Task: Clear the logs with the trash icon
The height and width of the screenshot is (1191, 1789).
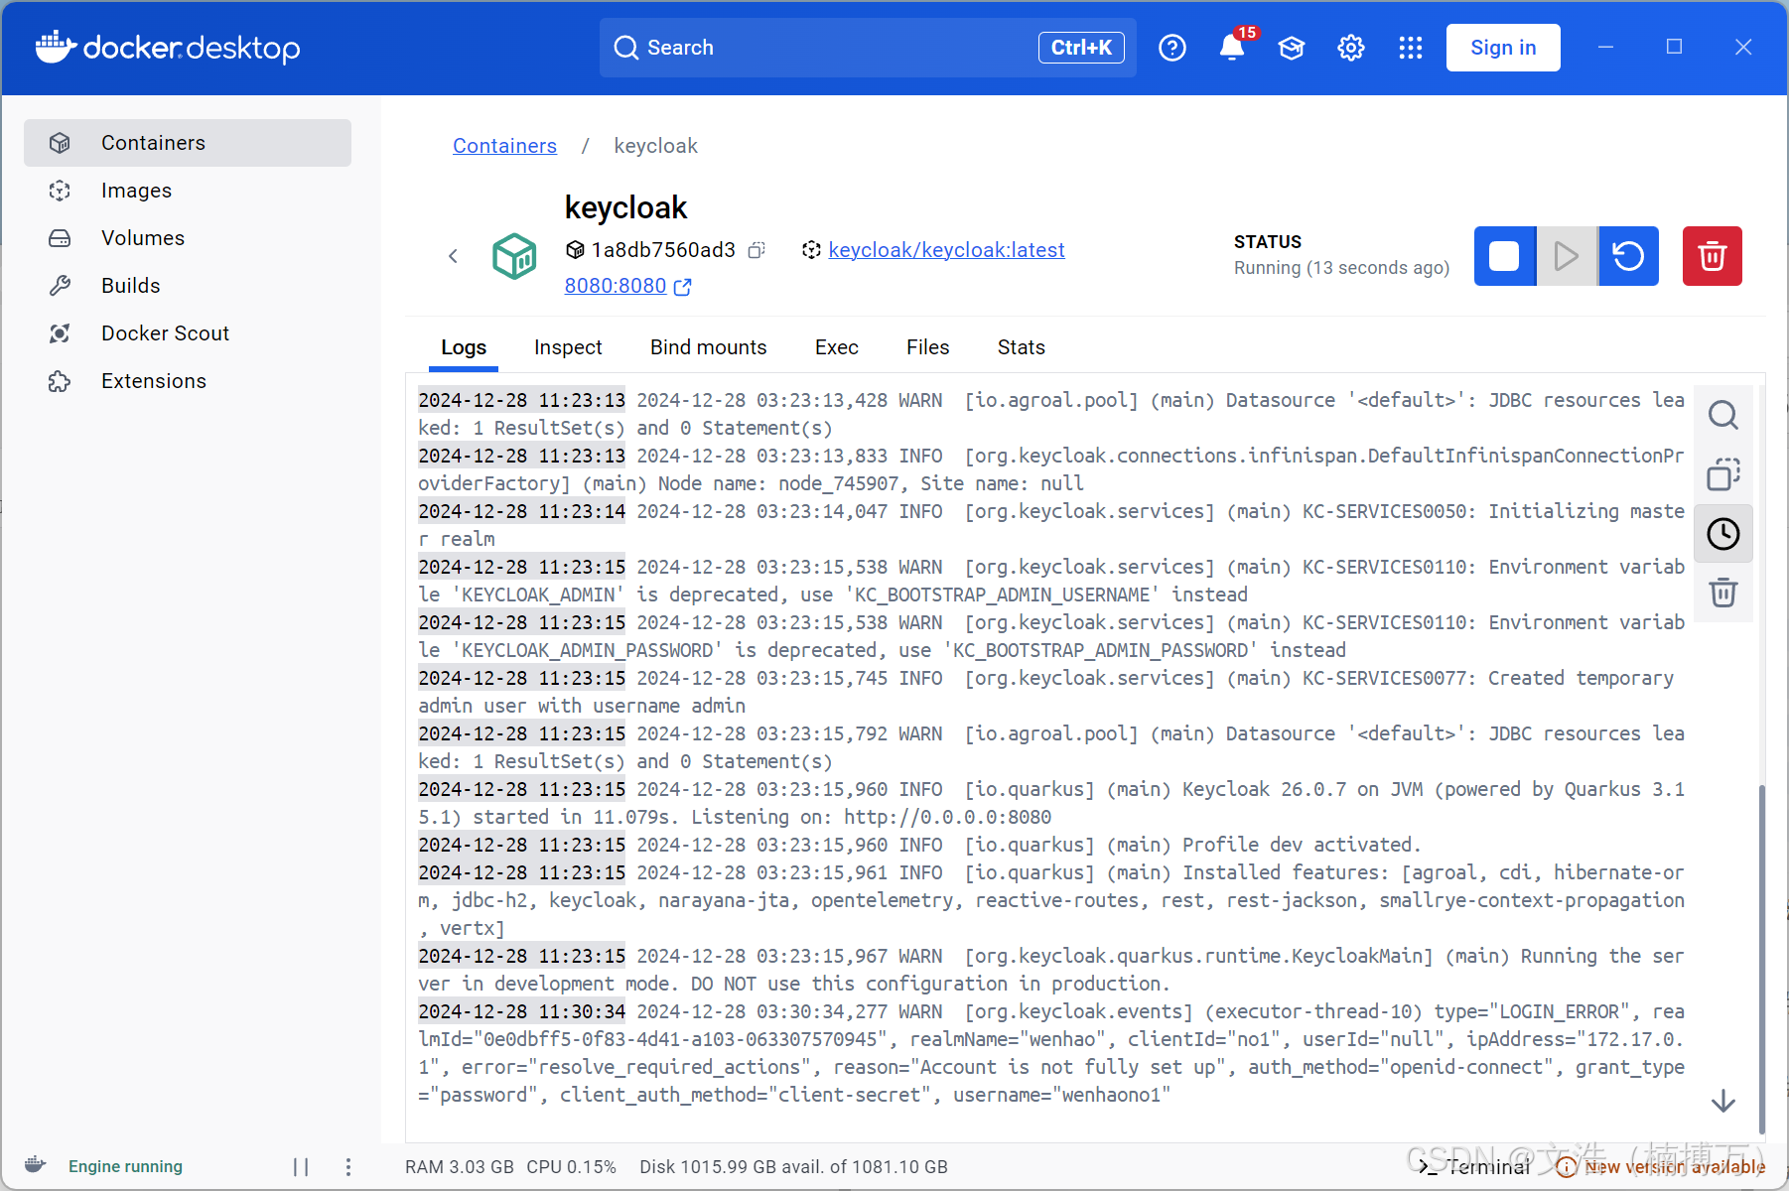Action: [1722, 593]
